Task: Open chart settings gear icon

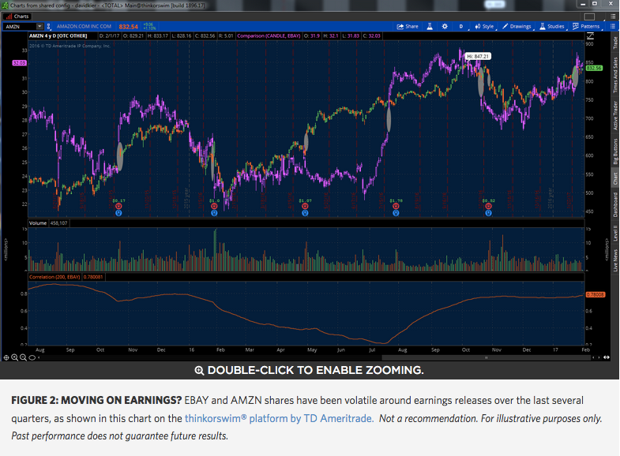Action: 445,27
